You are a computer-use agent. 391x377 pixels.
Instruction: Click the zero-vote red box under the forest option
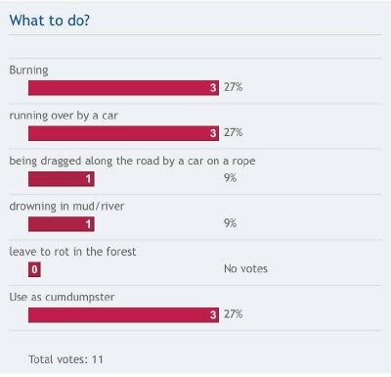[x=34, y=269]
